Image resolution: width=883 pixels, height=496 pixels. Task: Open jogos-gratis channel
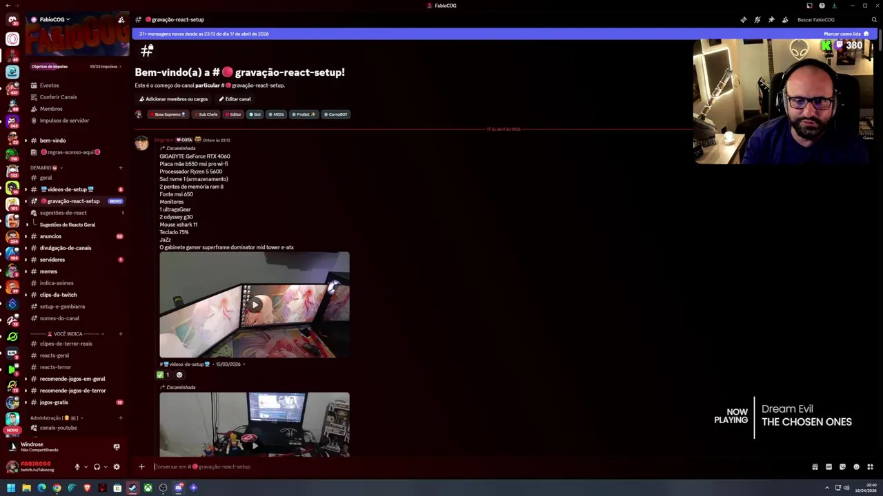[54, 402]
